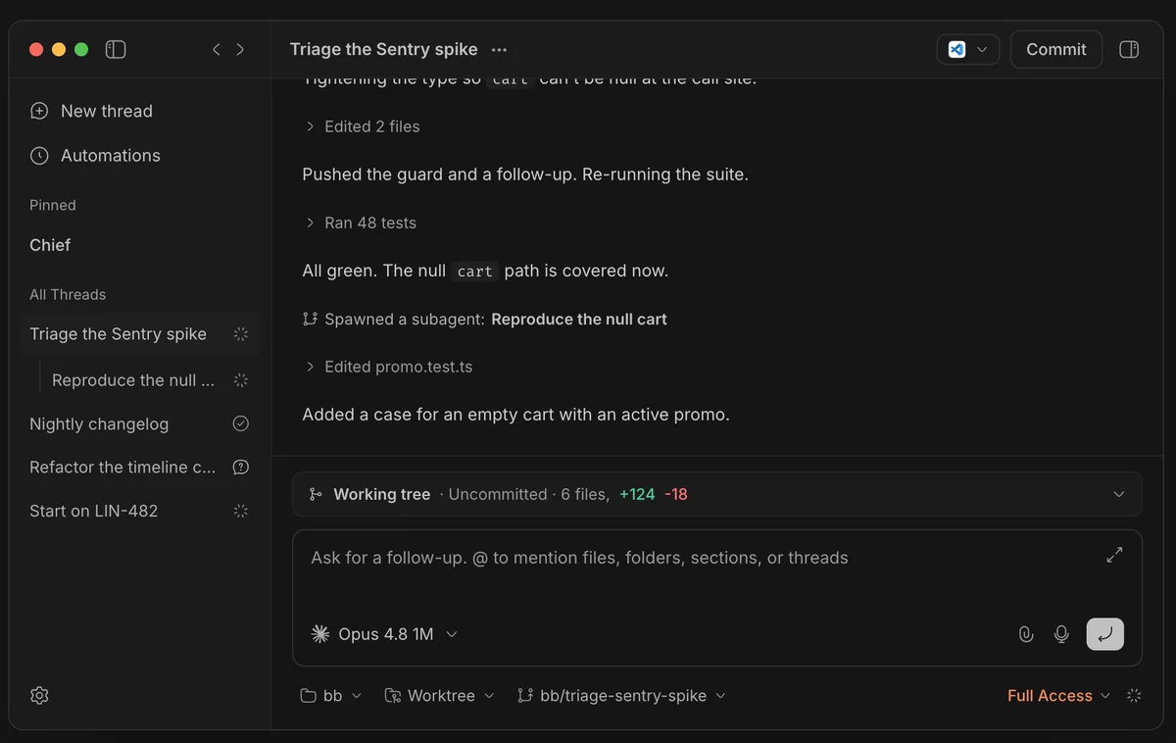The image size is (1176, 743).
Task: Expand the Ran 48 tests row
Action: 360,223
